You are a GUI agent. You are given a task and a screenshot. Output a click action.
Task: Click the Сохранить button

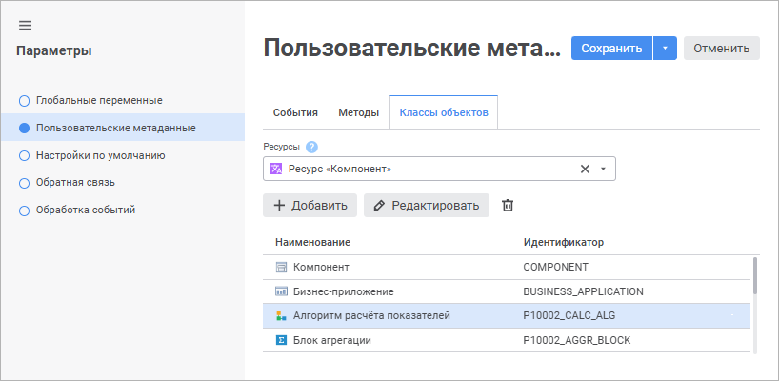(611, 49)
